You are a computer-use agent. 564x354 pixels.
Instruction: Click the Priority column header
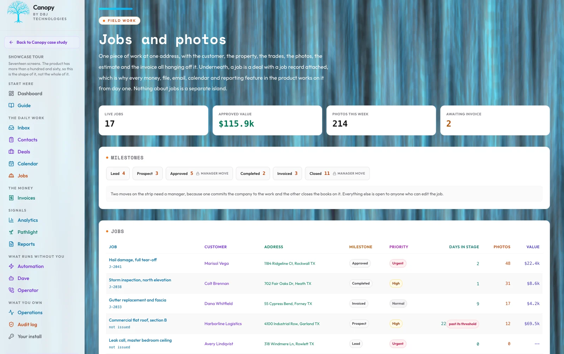tap(399, 247)
